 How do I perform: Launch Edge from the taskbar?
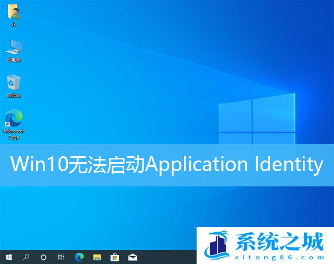coord(79,257)
